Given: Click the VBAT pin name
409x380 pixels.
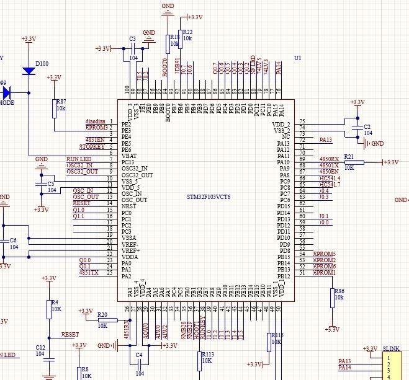Looking at the screenshot, I should tap(129, 156).
